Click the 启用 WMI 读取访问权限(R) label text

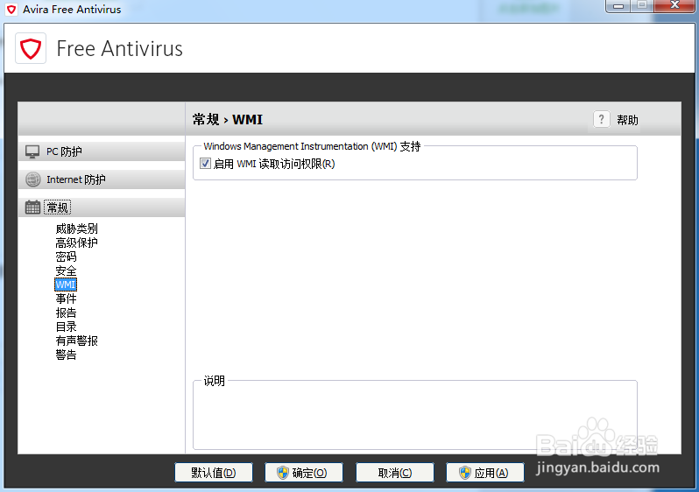tap(274, 164)
